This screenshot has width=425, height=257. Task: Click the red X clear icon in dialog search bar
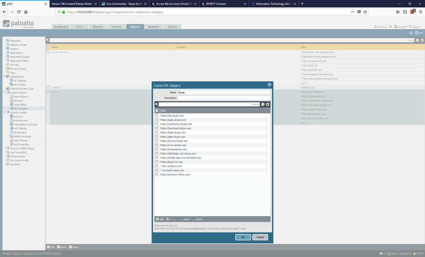pyautogui.click(x=268, y=104)
